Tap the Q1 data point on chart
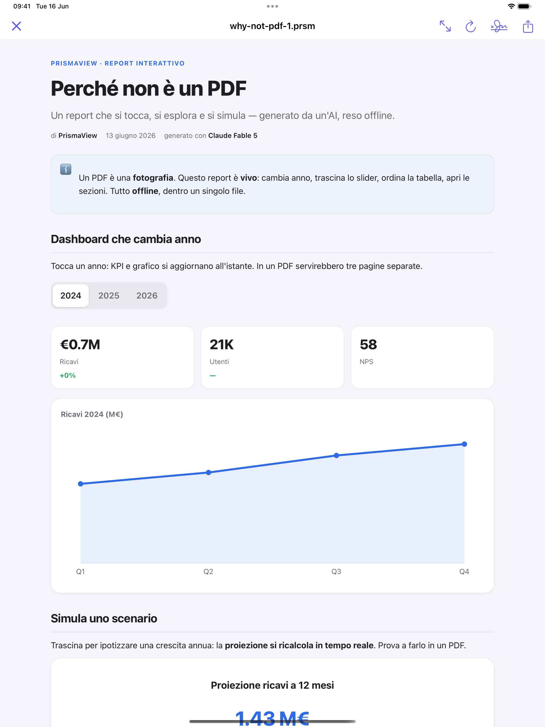This screenshot has height=727, width=545. 81,484
